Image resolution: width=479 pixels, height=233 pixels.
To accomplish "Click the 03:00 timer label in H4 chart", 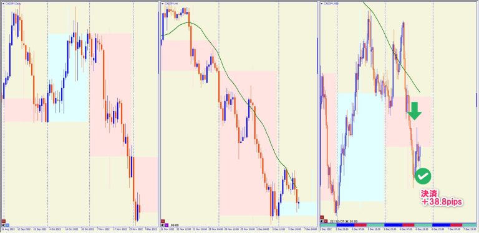I will click(x=175, y=226).
